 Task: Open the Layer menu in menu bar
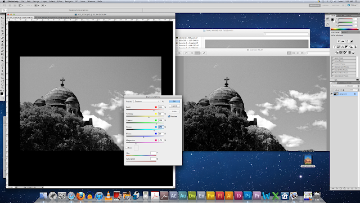[x=44, y=1]
